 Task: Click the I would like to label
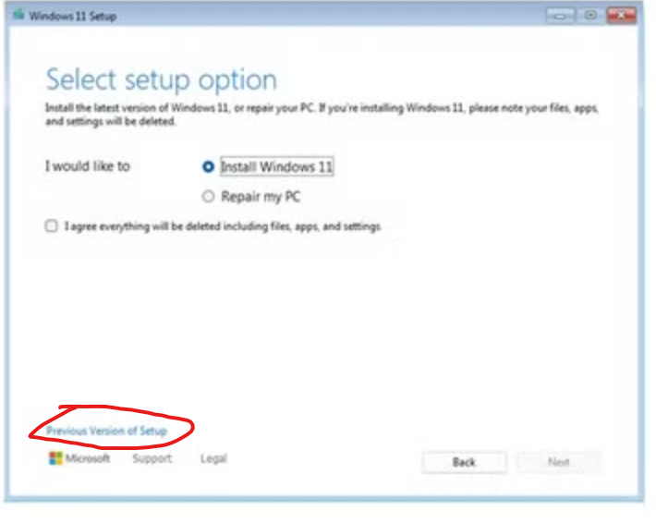coord(88,166)
